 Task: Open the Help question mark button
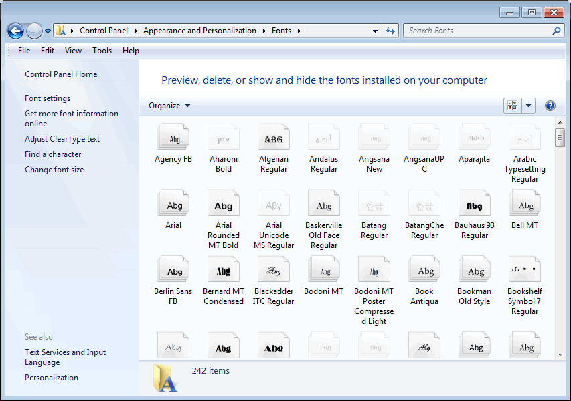pyautogui.click(x=550, y=106)
